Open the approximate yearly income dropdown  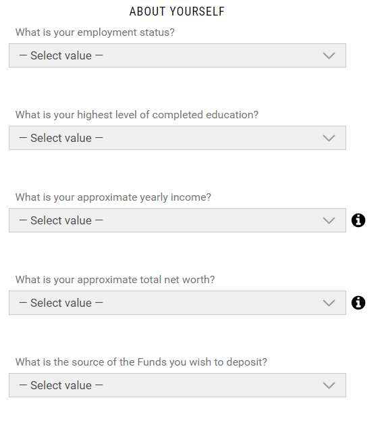click(177, 220)
